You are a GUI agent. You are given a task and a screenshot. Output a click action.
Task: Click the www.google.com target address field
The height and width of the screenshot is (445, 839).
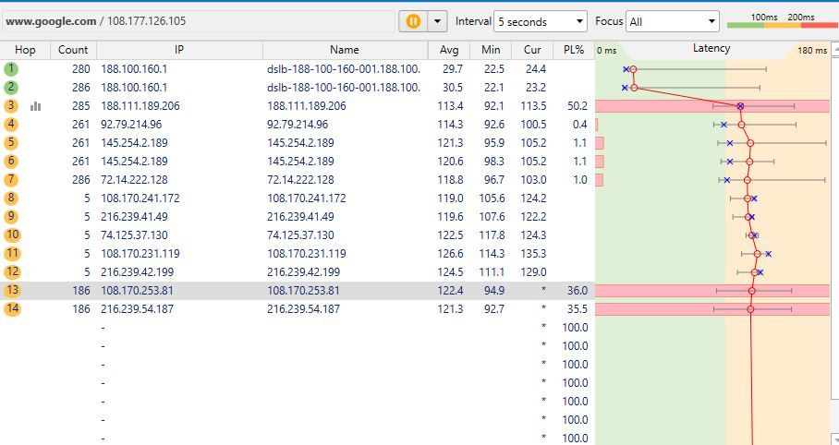click(x=198, y=21)
